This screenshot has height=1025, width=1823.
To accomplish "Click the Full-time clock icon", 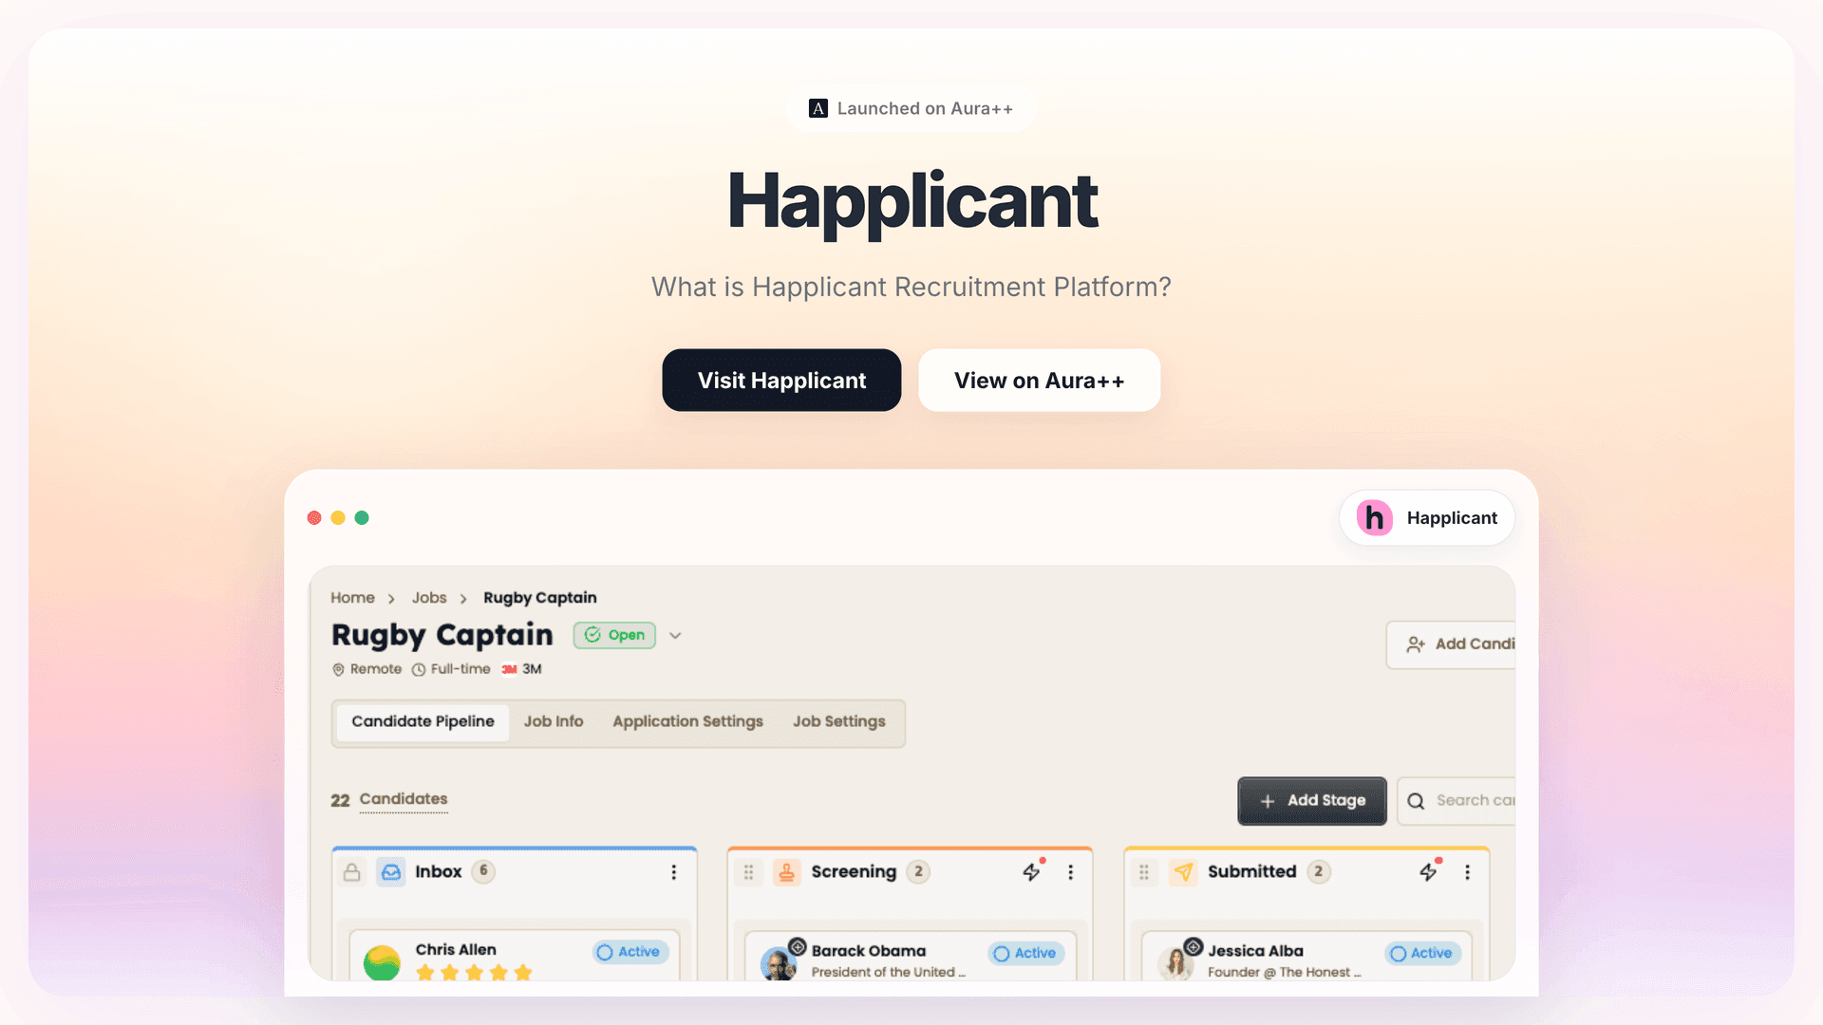I will [419, 670].
